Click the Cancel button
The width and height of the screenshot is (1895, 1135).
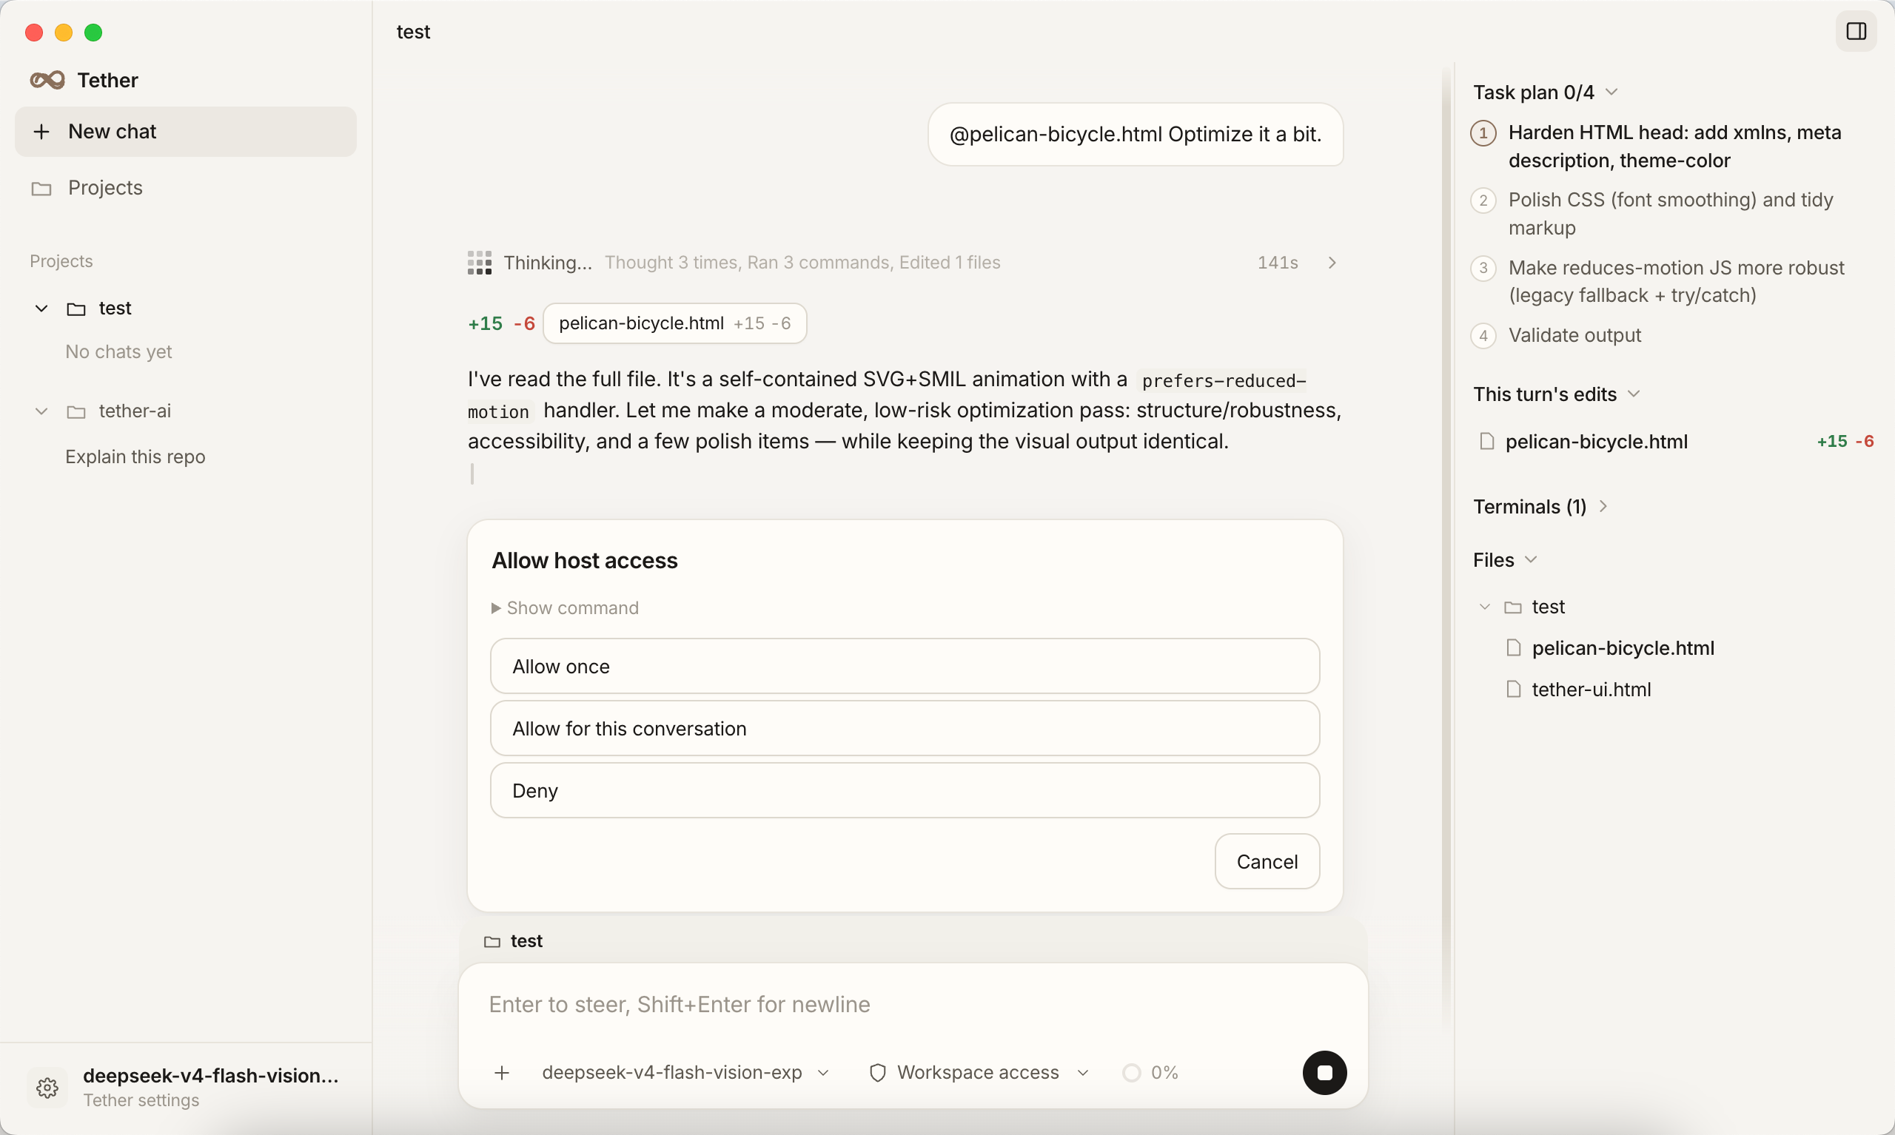[1267, 861]
